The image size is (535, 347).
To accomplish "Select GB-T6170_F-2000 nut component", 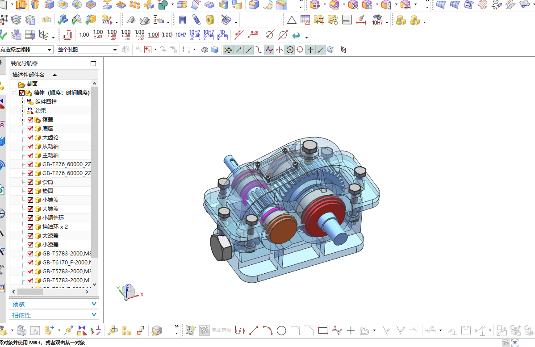I will [67, 263].
